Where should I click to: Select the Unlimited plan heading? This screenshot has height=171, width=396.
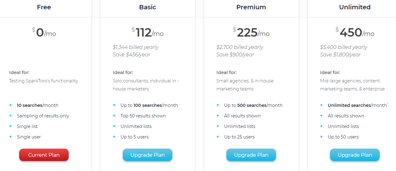pyautogui.click(x=355, y=7)
